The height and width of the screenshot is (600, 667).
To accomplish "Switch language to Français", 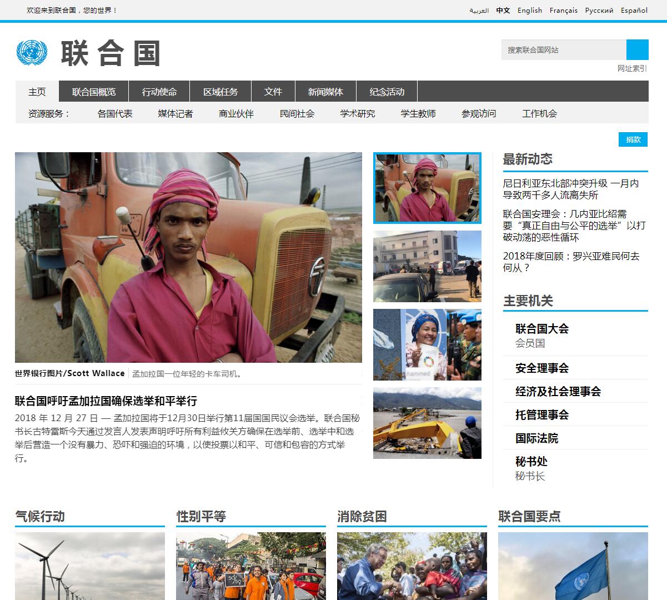I will [564, 10].
